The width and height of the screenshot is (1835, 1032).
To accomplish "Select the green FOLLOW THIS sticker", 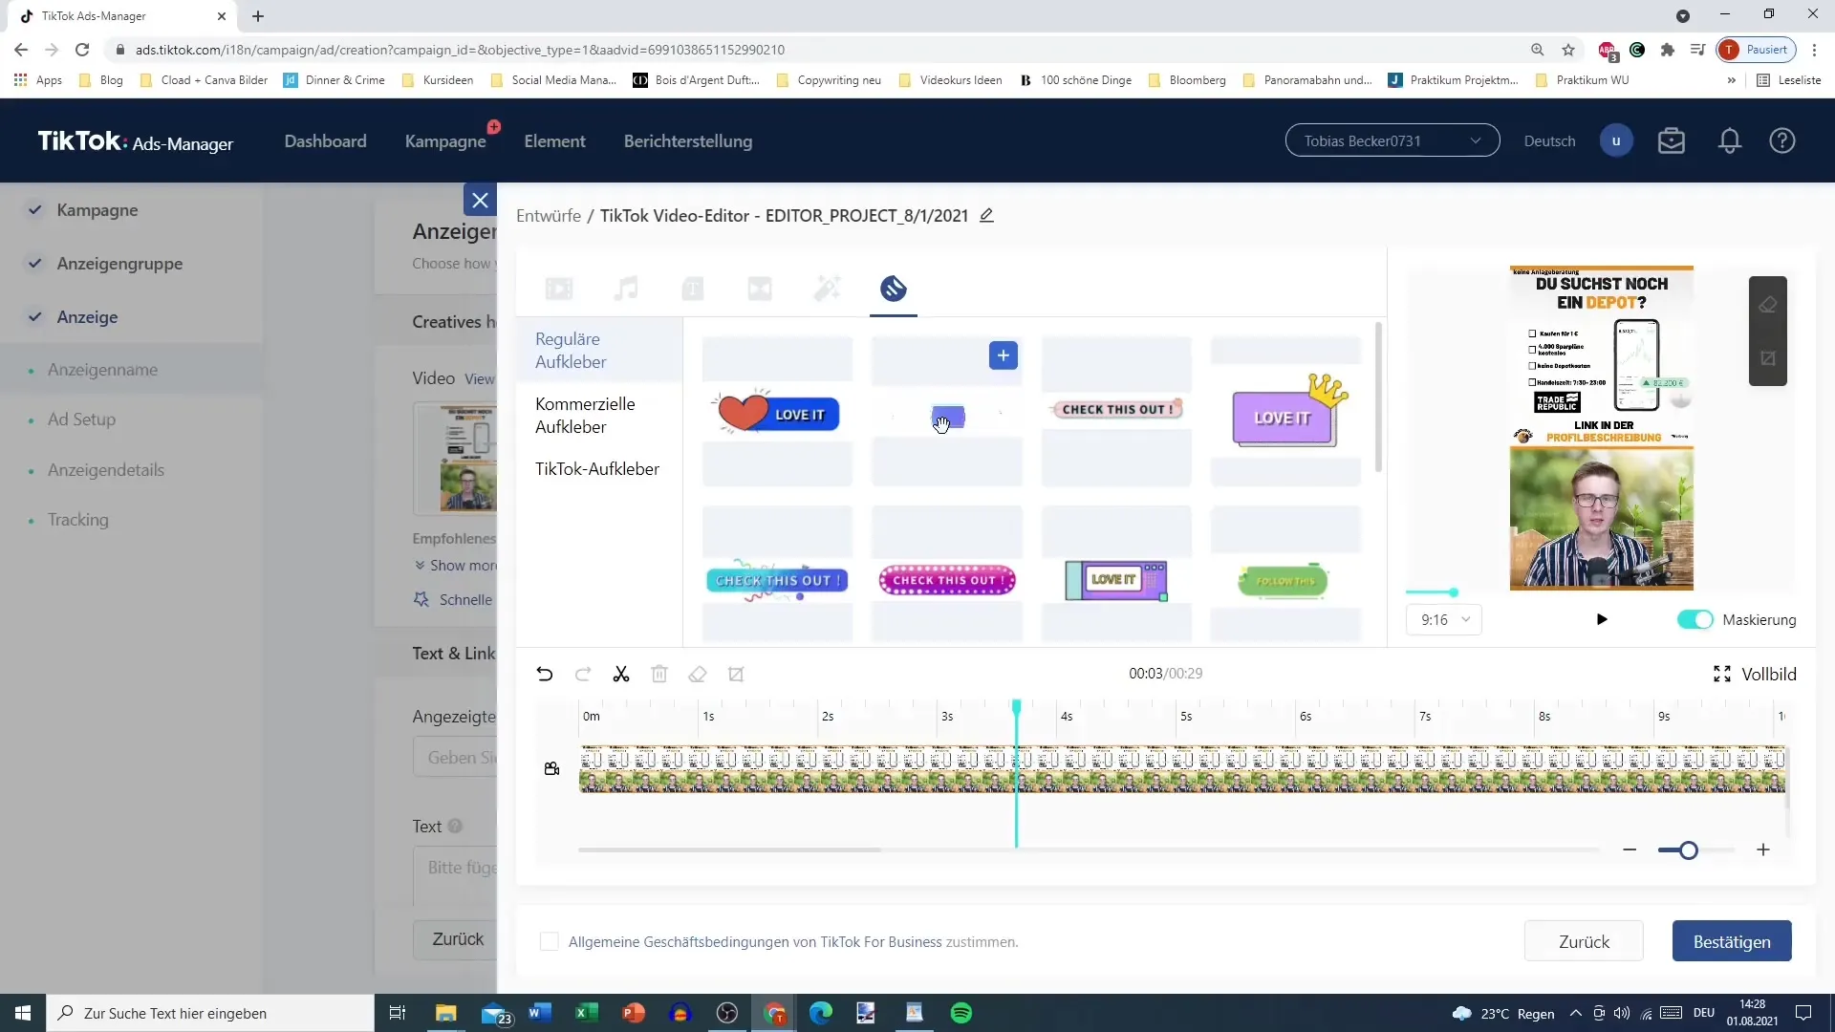I will coord(1284,580).
